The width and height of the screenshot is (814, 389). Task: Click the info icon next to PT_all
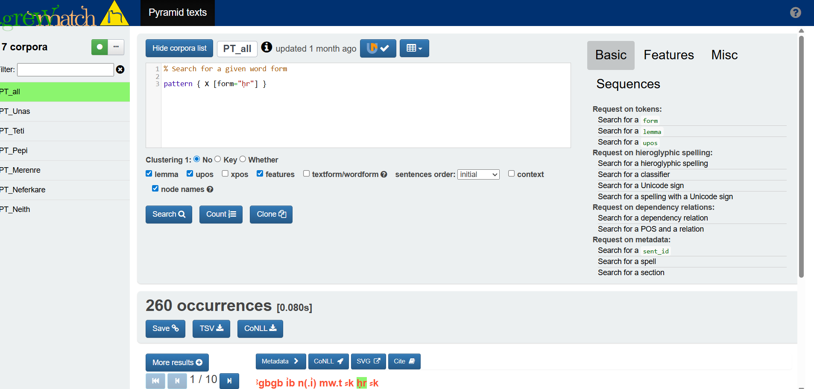266,47
